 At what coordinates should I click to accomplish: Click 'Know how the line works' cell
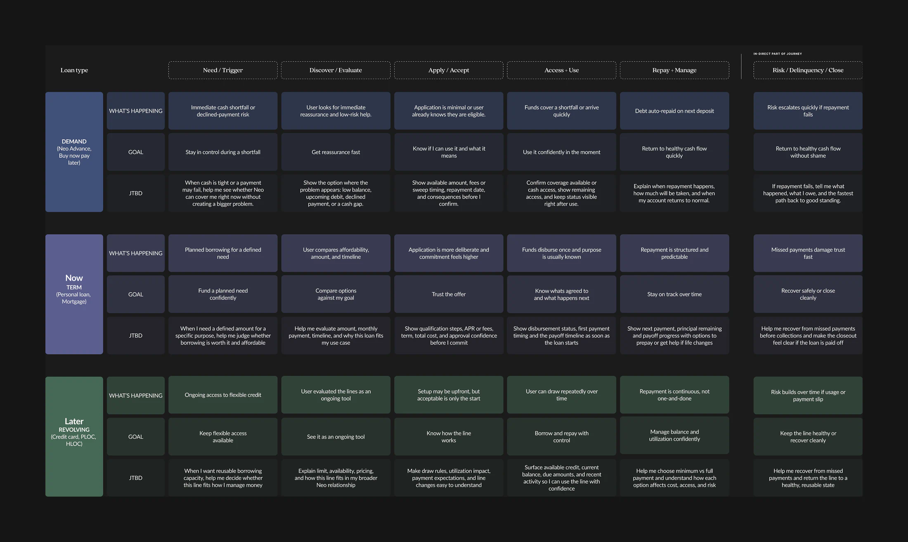click(449, 436)
